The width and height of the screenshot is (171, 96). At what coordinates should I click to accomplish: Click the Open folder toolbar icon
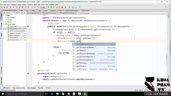(2, 7)
